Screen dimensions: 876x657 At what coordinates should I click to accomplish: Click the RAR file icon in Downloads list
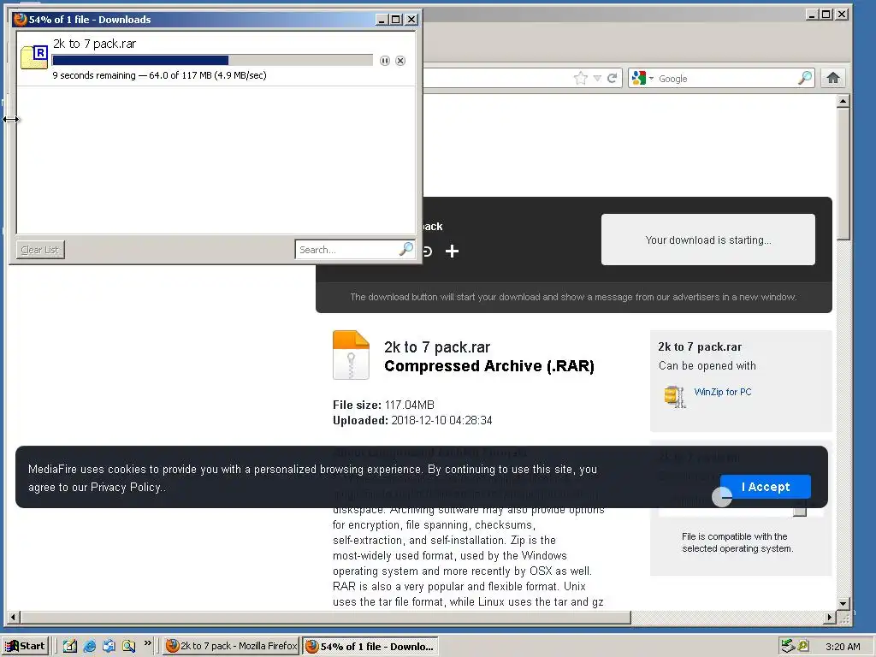34,57
